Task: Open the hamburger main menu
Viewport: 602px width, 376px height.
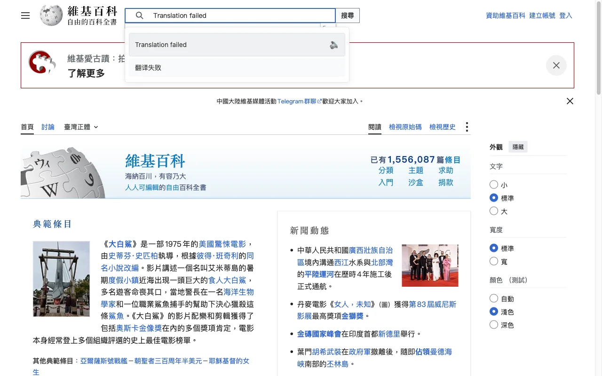Action: pos(25,16)
